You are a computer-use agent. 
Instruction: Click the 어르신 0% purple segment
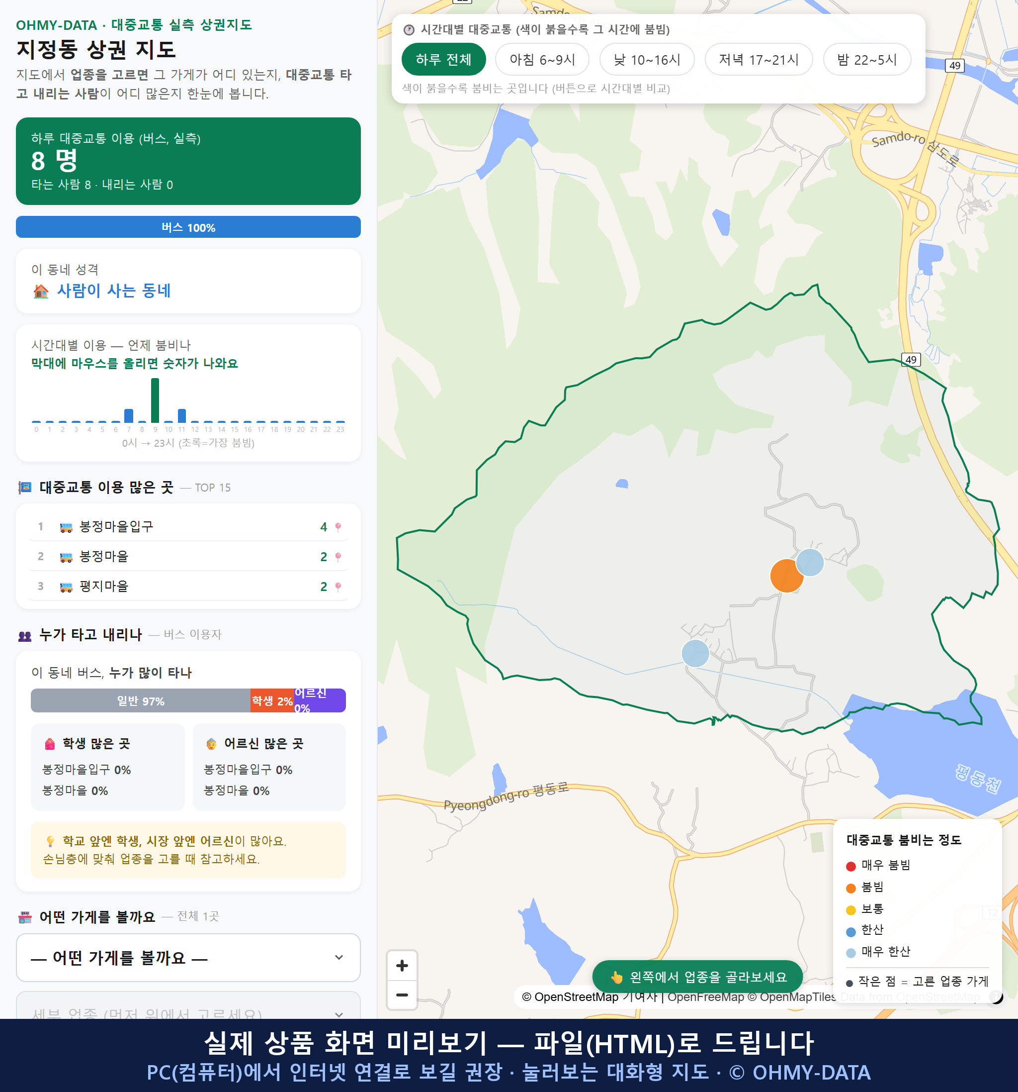(x=320, y=700)
